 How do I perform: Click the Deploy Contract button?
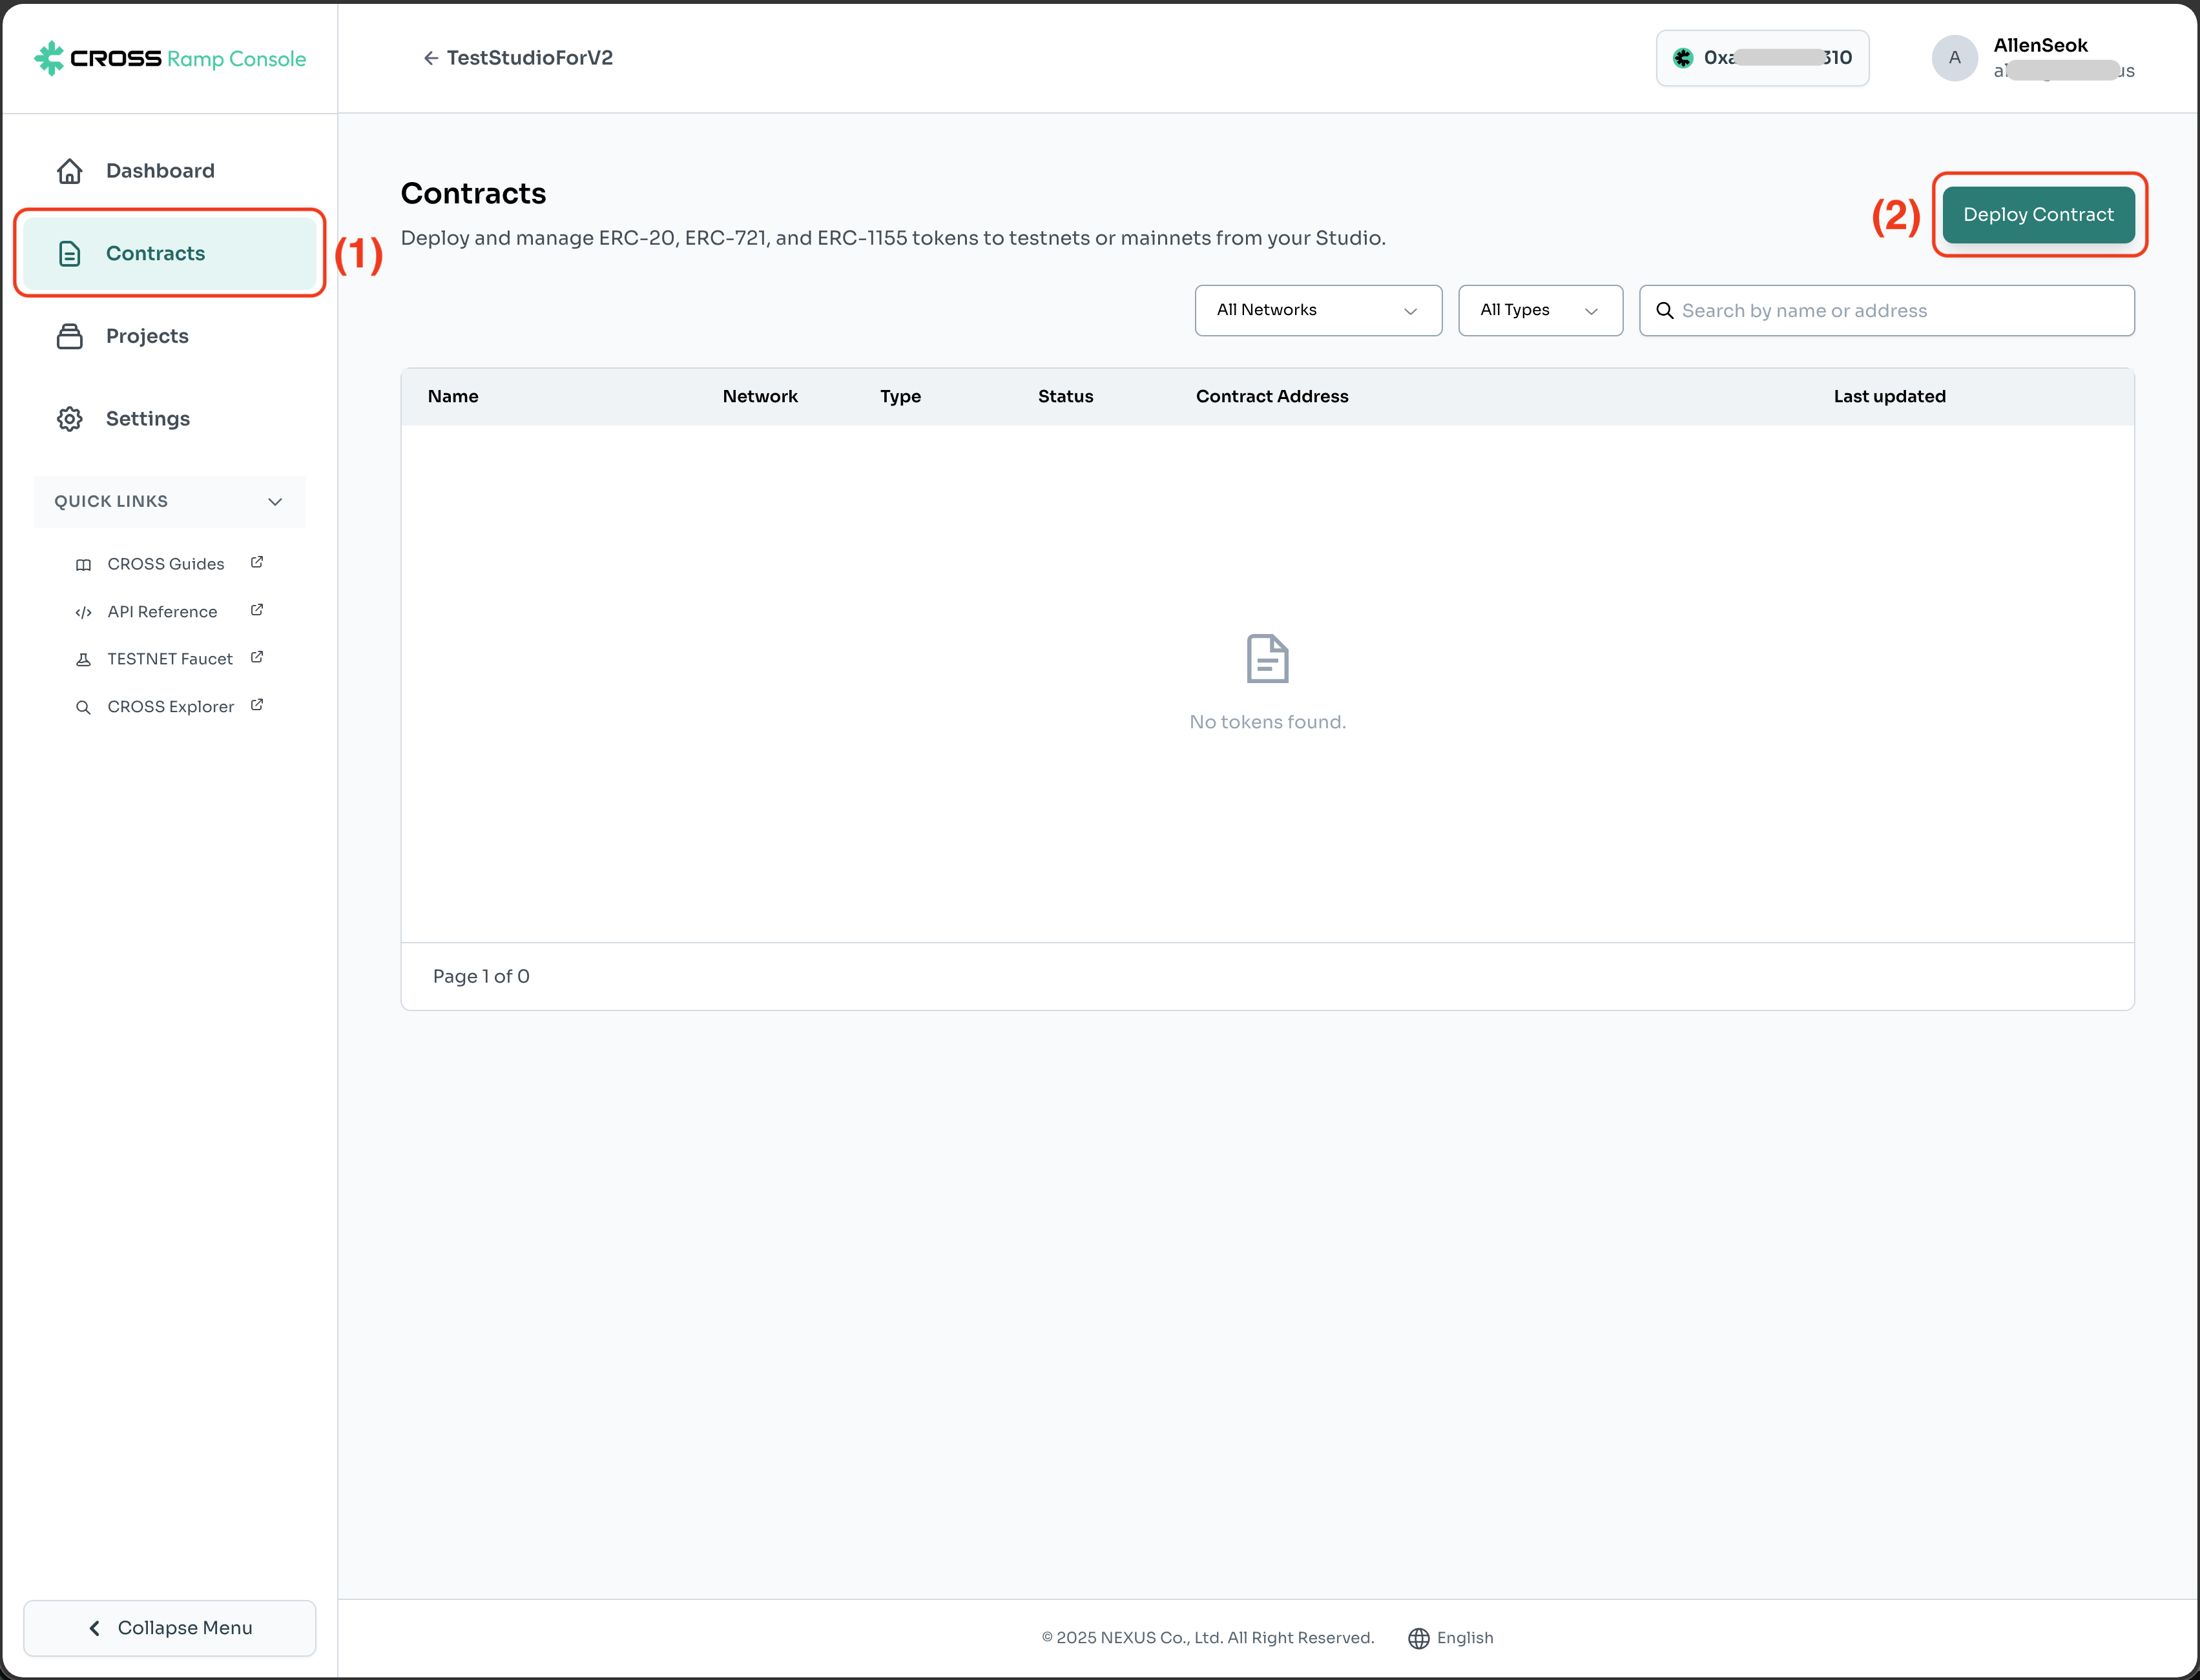point(2037,215)
